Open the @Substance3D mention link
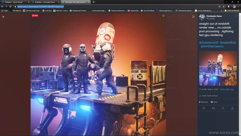 pos(209,43)
